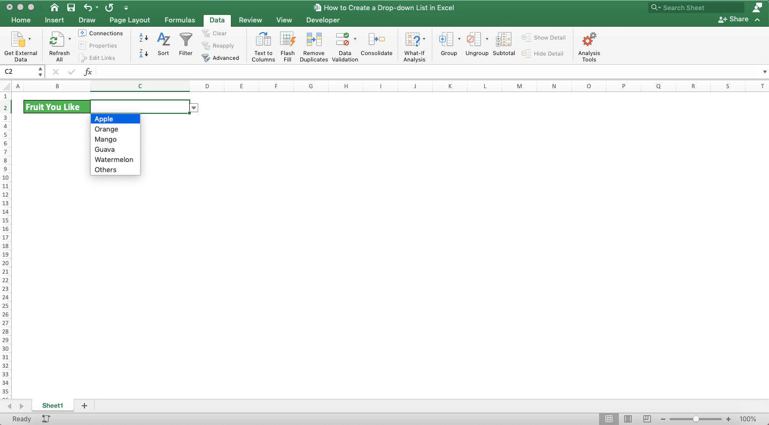Close the C2 drop-down list arrow
The image size is (769, 425).
194,108
